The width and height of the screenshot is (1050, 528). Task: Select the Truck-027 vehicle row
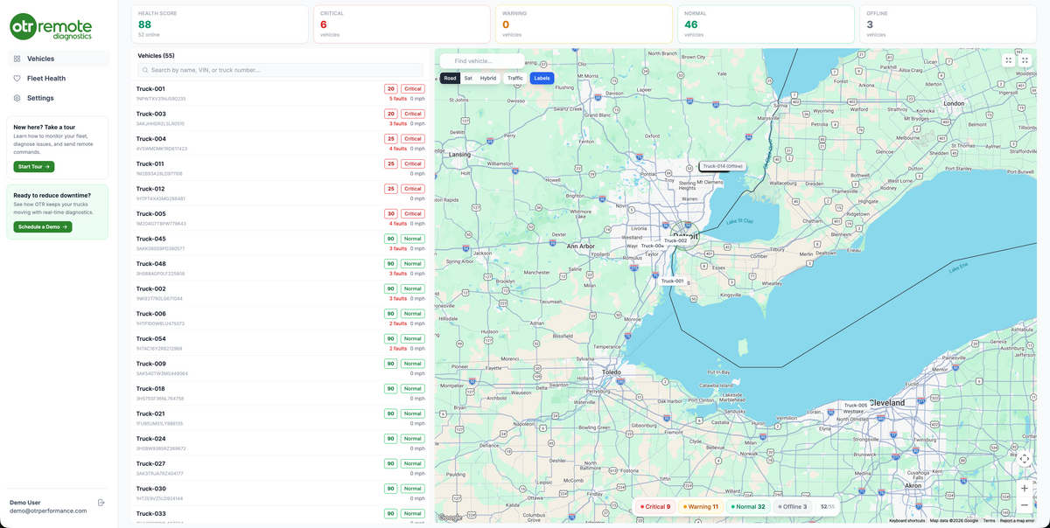[x=280, y=468]
